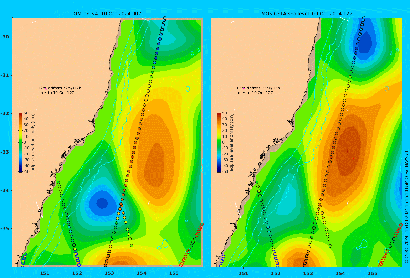This screenshot has width=410, height=278.
Task: Click longitude 151 under the left map
Action: point(45,273)
